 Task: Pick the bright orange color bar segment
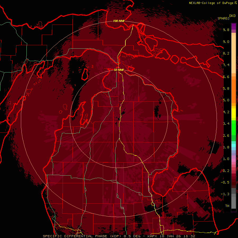pyautogui.click(x=234, y=91)
